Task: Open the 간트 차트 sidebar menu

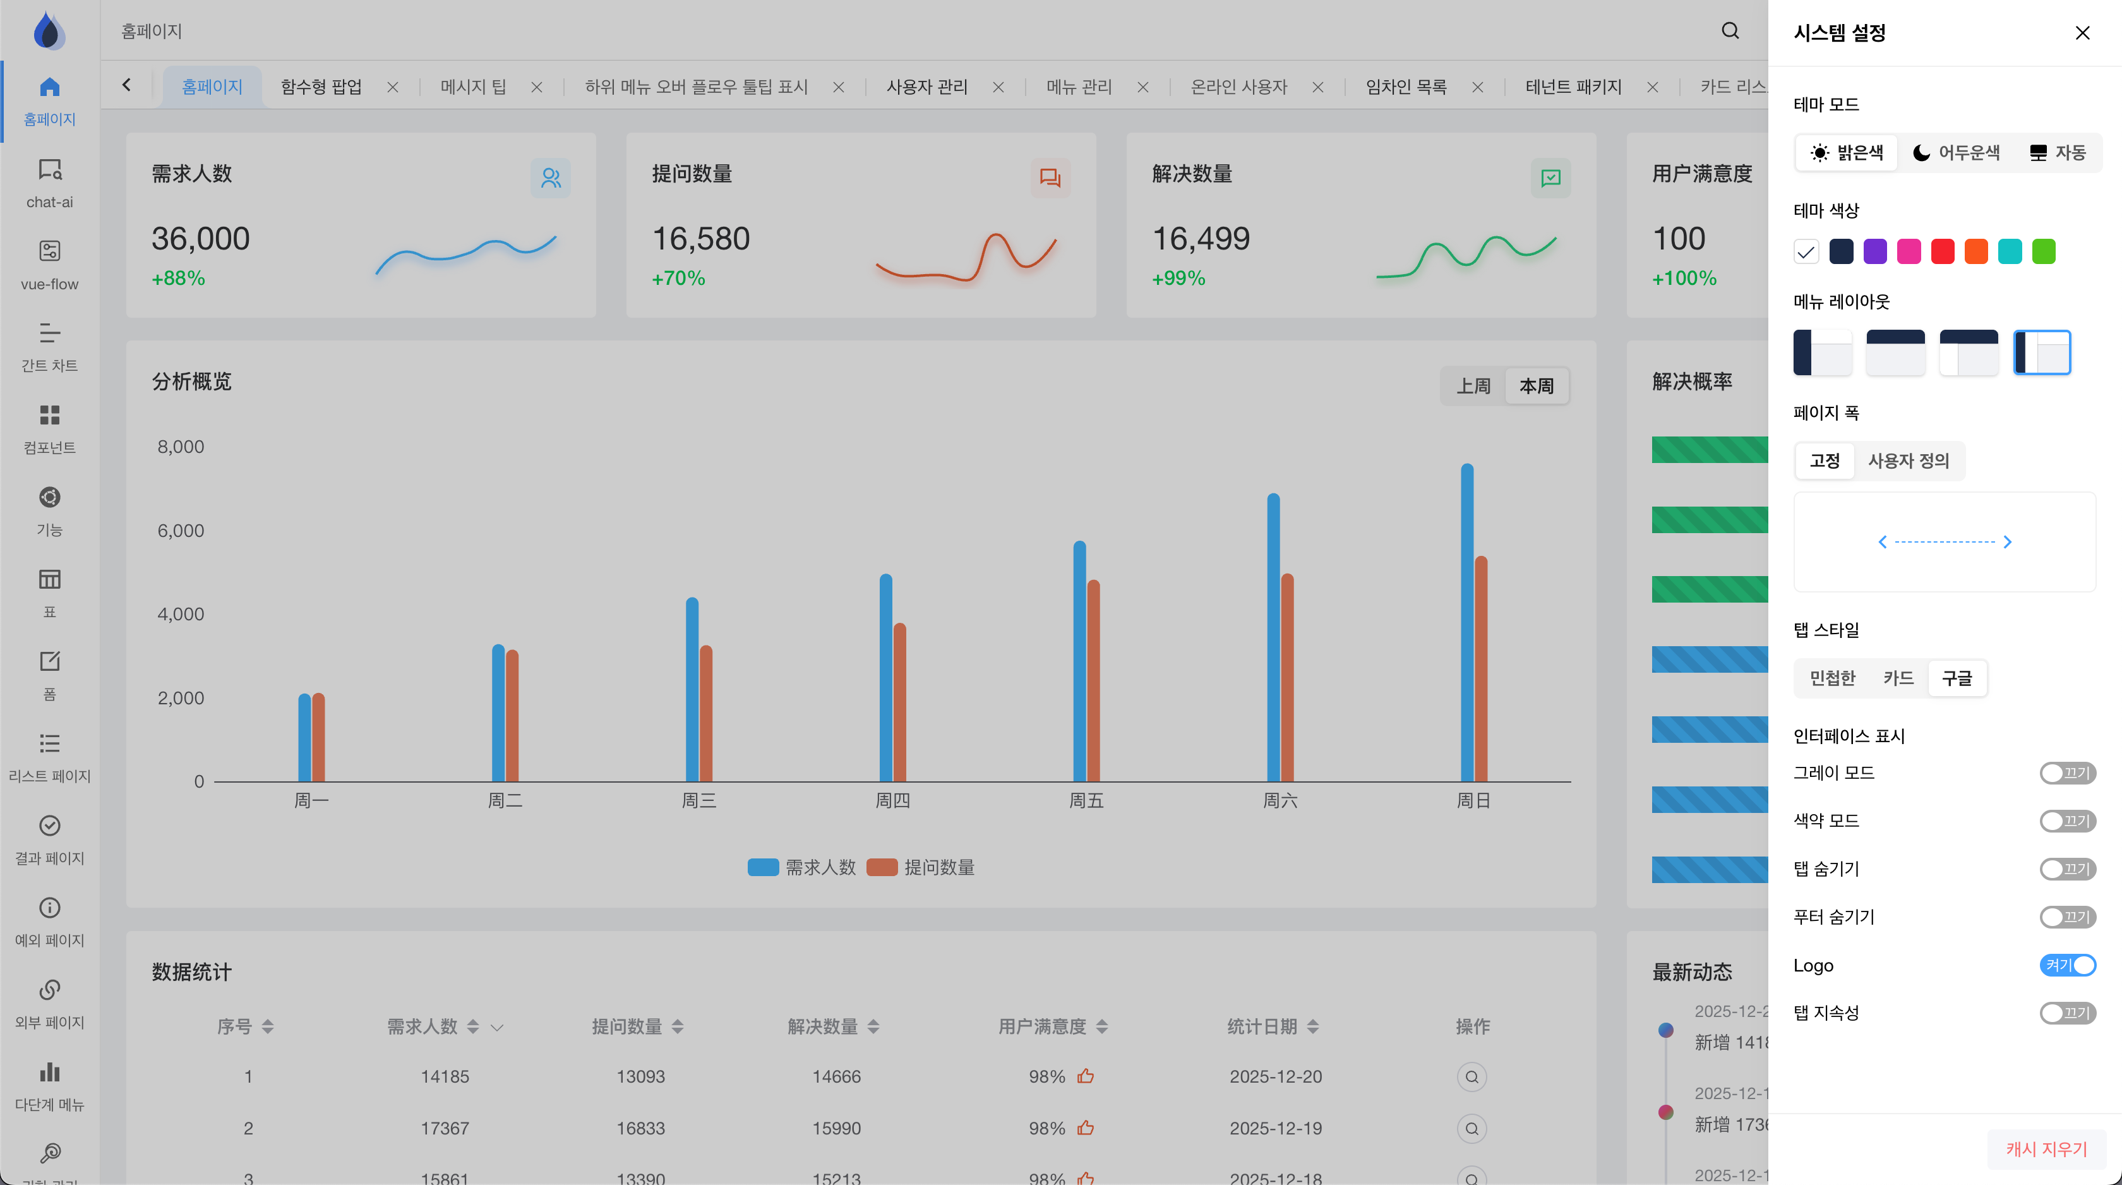Action: [x=49, y=347]
